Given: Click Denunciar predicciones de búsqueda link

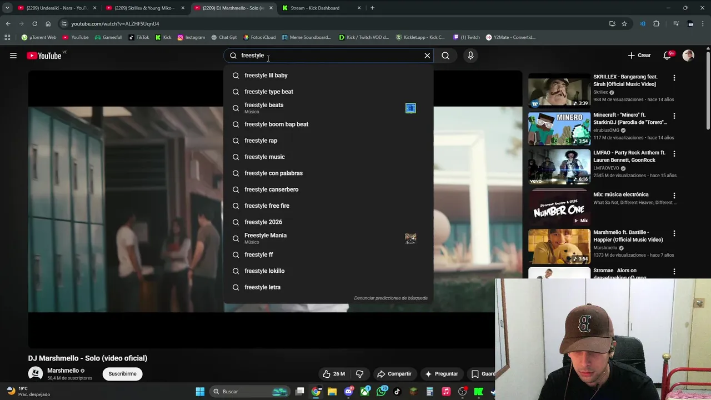Looking at the screenshot, I should 390,298.
